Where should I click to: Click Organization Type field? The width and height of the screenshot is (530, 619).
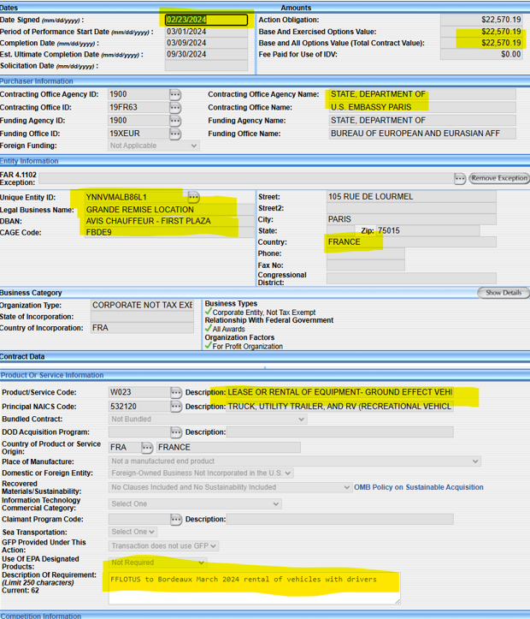pos(142,305)
